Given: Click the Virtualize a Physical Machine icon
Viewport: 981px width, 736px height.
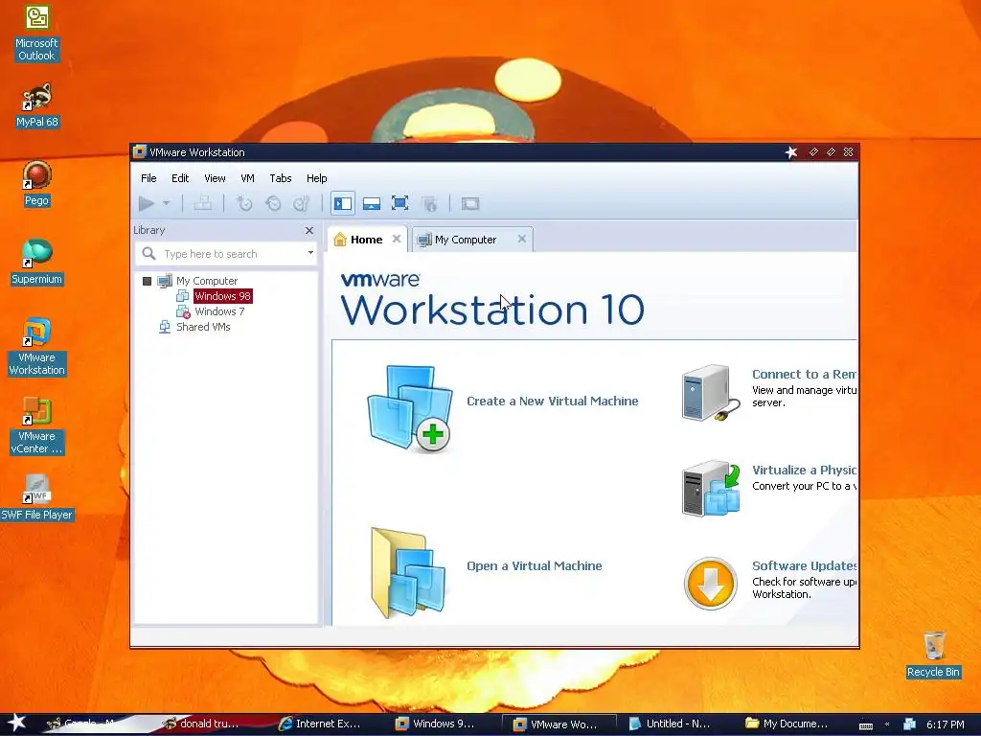Looking at the screenshot, I should click(x=712, y=489).
